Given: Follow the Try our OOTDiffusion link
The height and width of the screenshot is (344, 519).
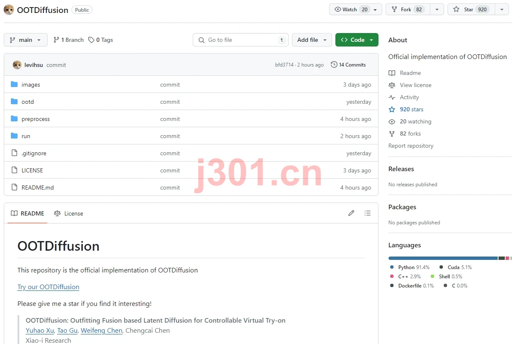Looking at the screenshot, I should tap(48, 287).
